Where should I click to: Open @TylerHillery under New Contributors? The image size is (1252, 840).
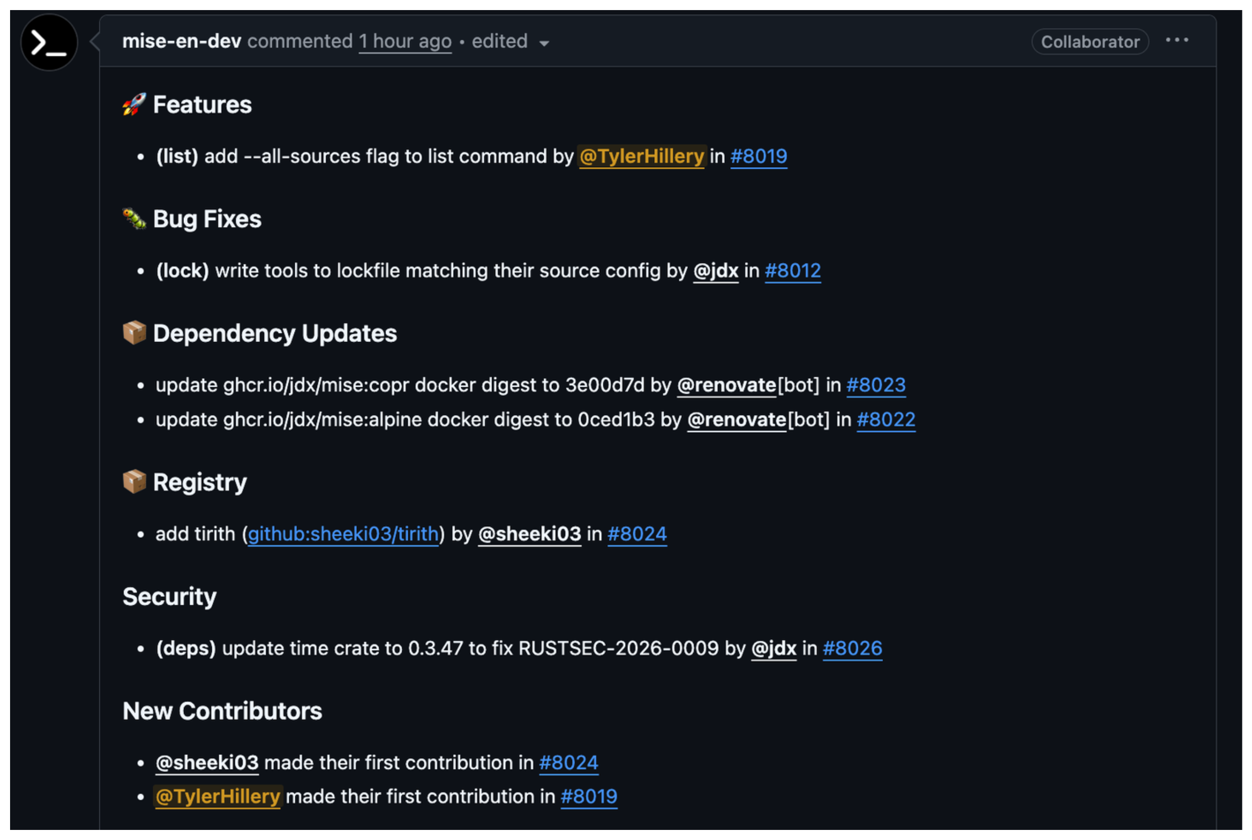click(x=218, y=797)
